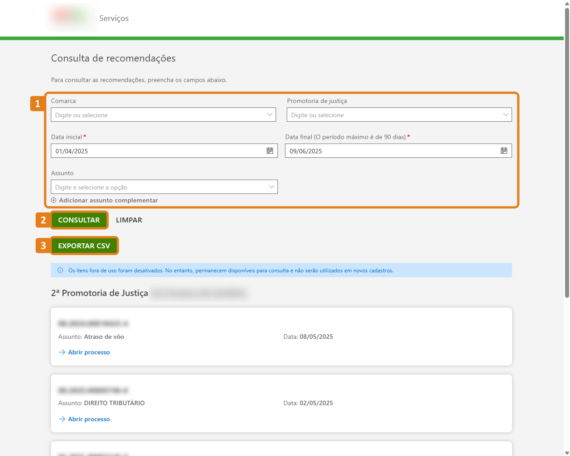Click EXPORTAR CSV to export results

coord(84,246)
